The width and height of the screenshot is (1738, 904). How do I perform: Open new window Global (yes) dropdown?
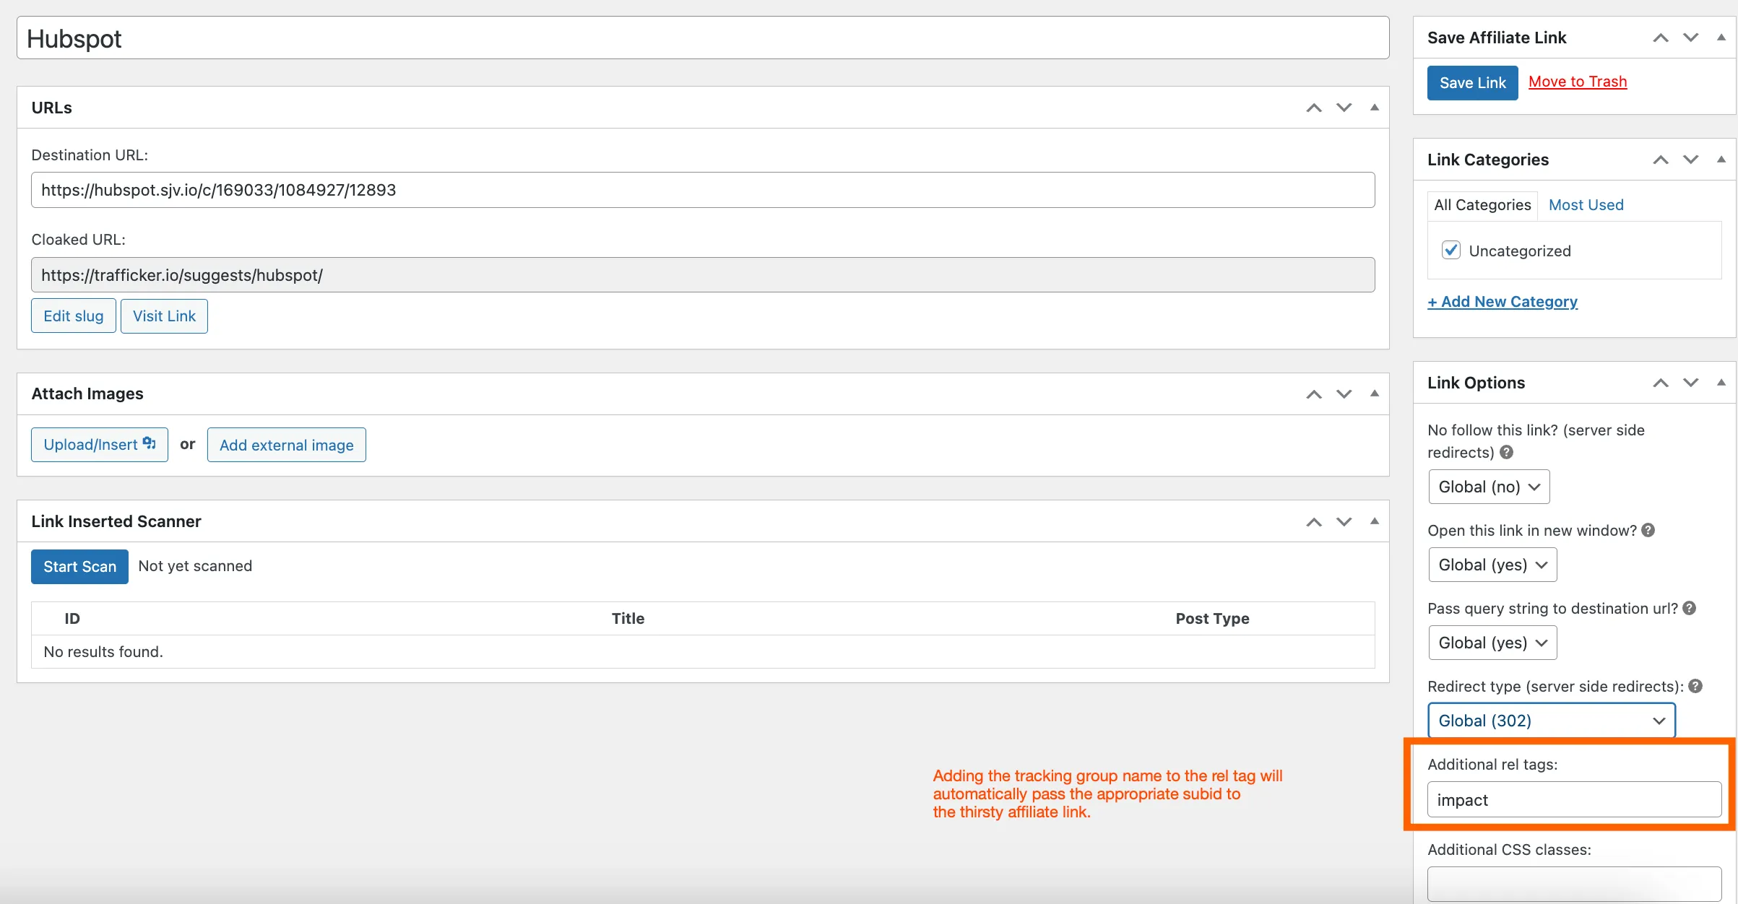pyautogui.click(x=1492, y=565)
